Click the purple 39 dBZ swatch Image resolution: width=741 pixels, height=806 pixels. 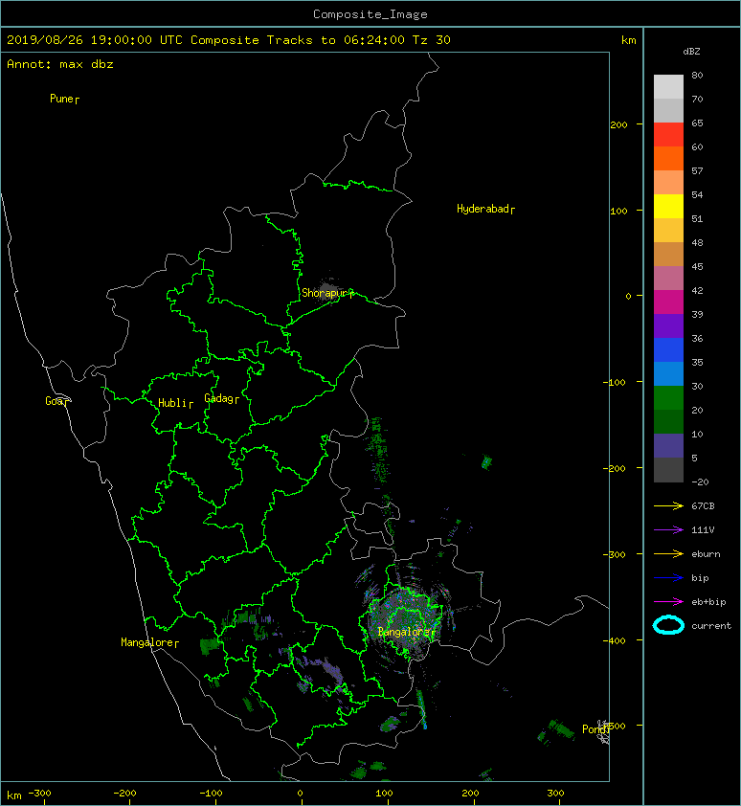pos(668,325)
